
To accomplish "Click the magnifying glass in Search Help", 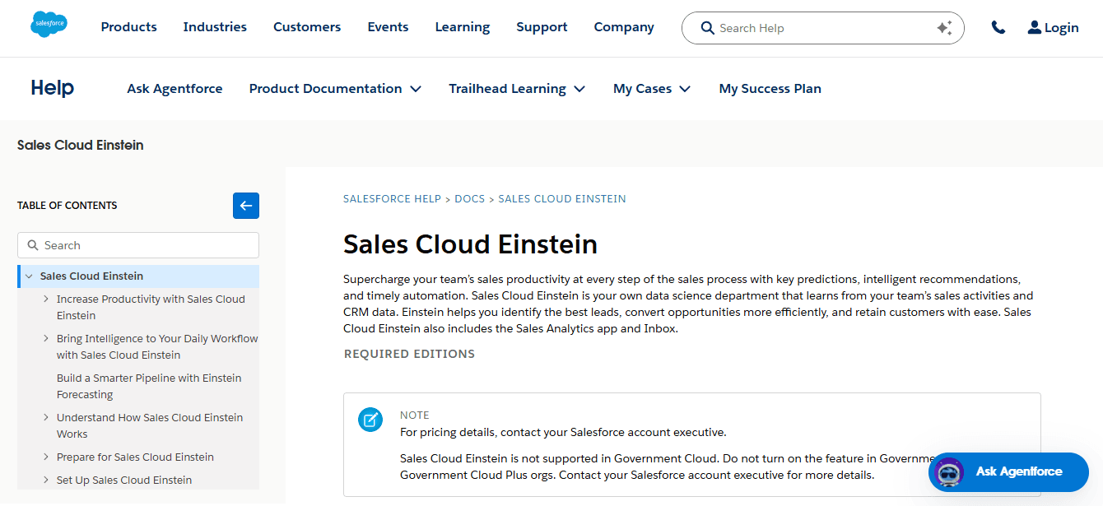I will coord(707,27).
